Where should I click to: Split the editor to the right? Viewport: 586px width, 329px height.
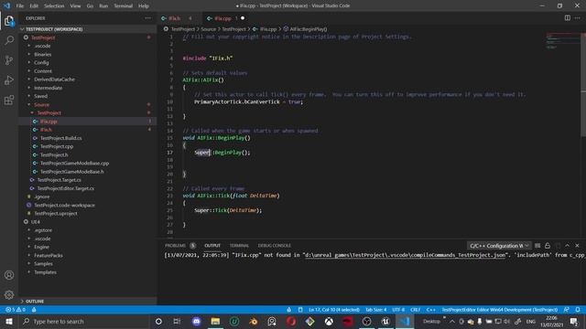pos(568,18)
